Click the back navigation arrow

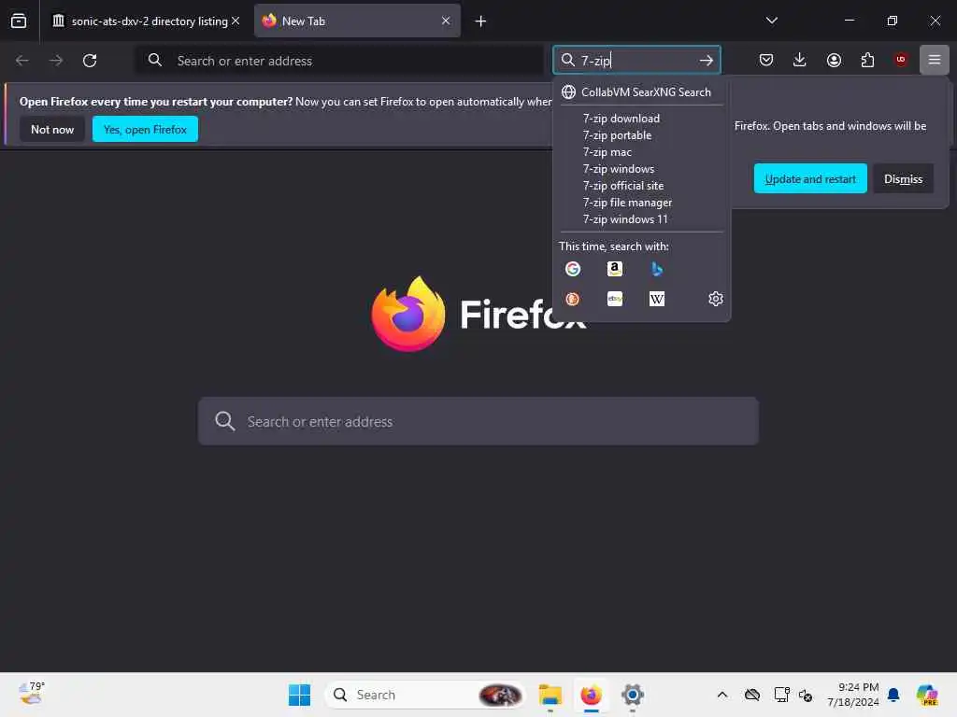click(x=22, y=61)
